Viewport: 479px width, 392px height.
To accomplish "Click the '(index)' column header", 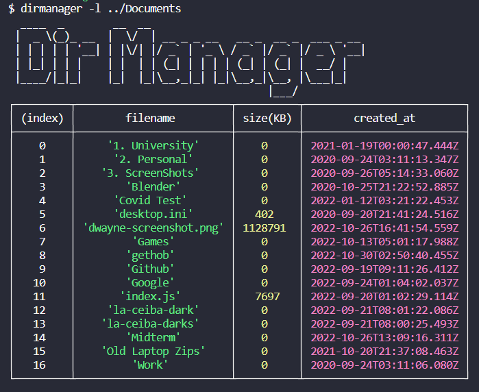I will point(42,119).
